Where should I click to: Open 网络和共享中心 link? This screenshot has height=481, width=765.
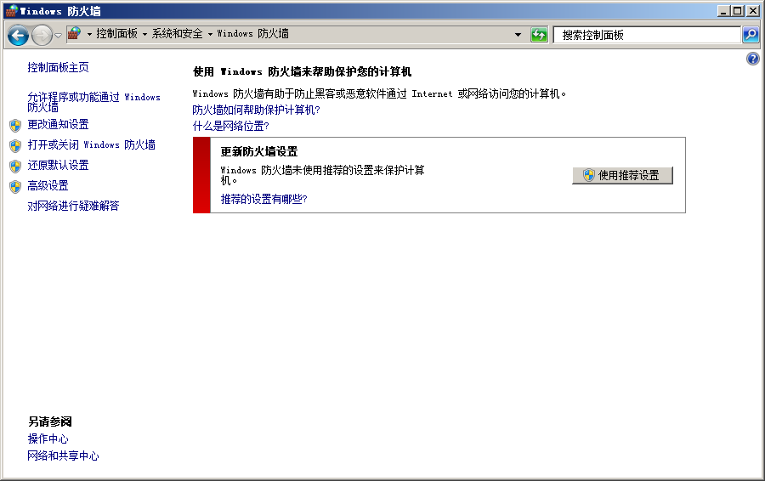[x=63, y=456]
